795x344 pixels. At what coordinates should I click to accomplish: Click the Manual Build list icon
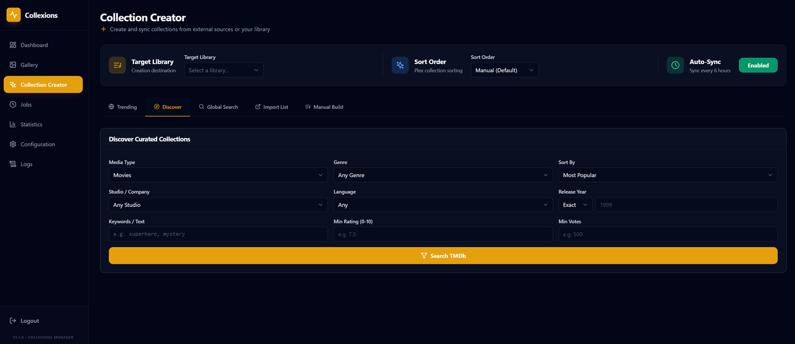pos(307,107)
